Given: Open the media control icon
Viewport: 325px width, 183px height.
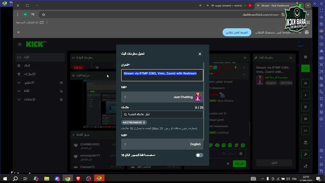Looking at the screenshot, I should click(x=33, y=14).
